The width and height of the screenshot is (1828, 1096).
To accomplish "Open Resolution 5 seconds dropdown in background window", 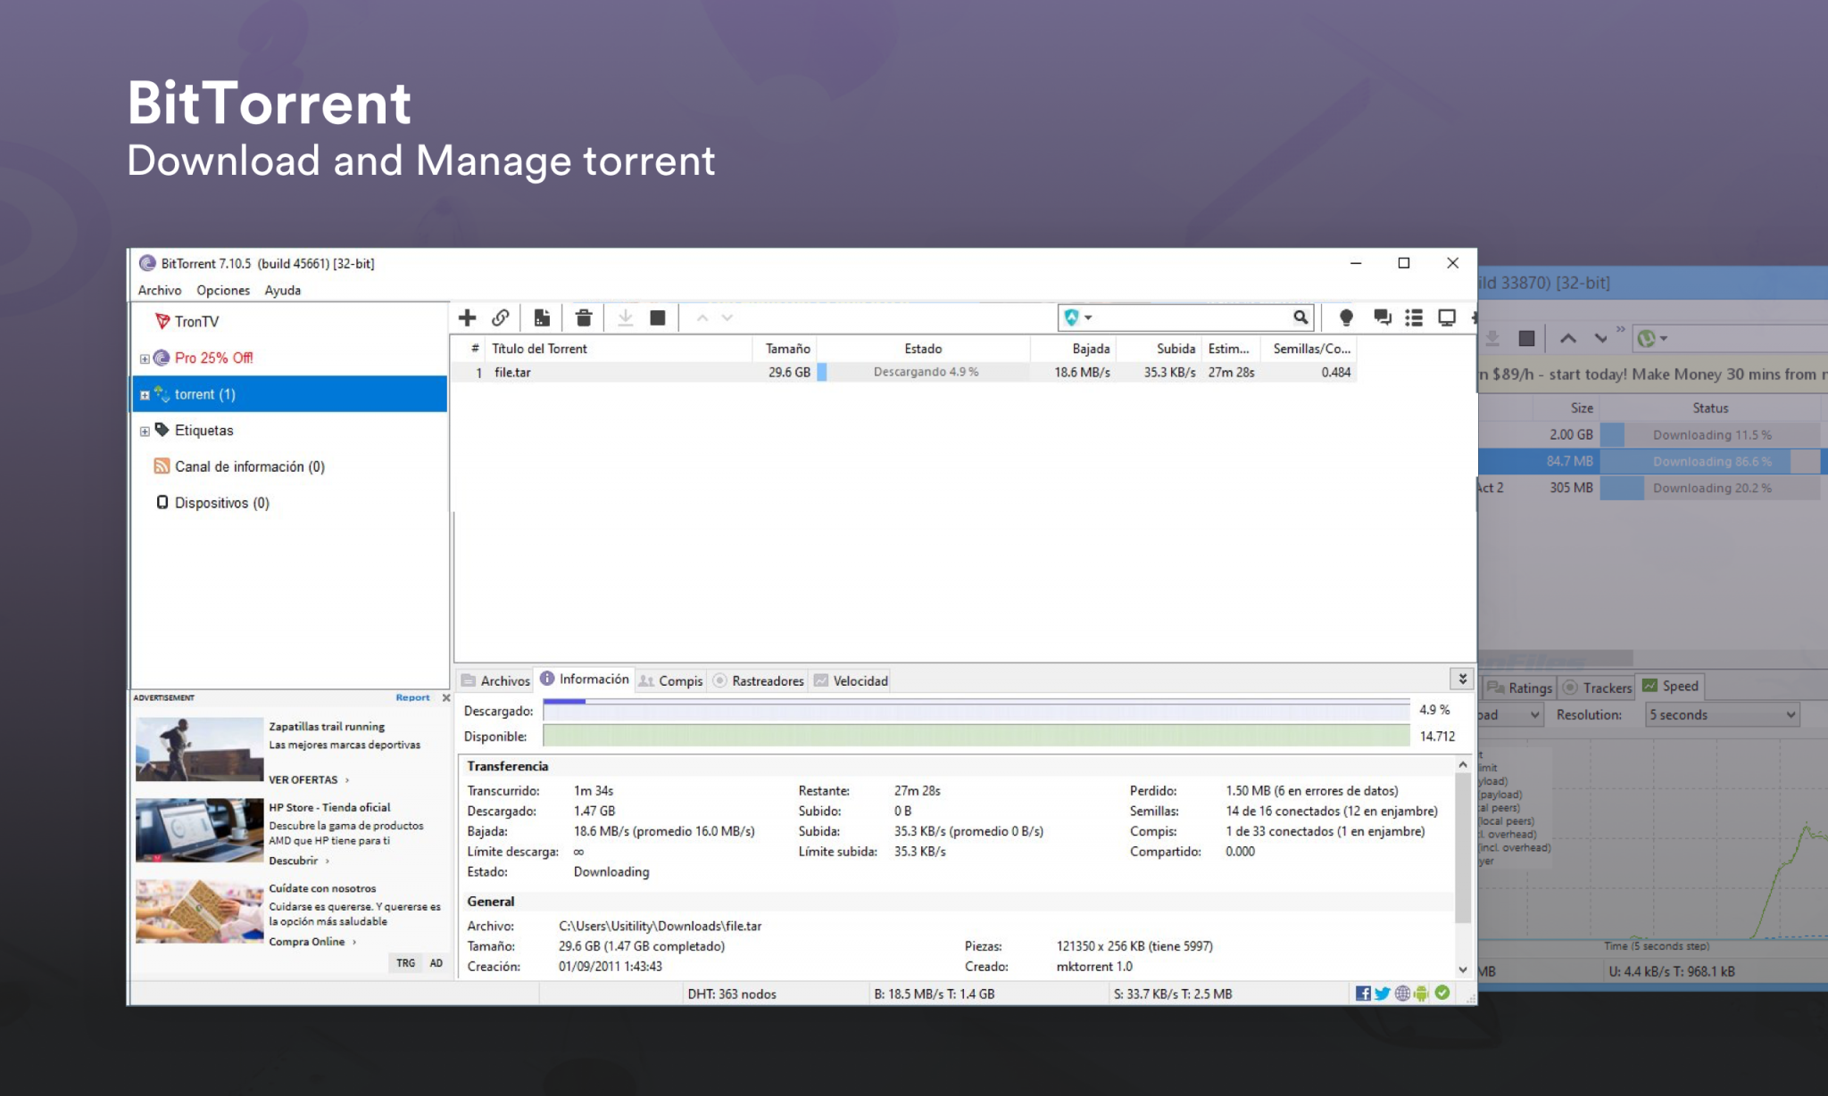I will pyautogui.click(x=1722, y=714).
